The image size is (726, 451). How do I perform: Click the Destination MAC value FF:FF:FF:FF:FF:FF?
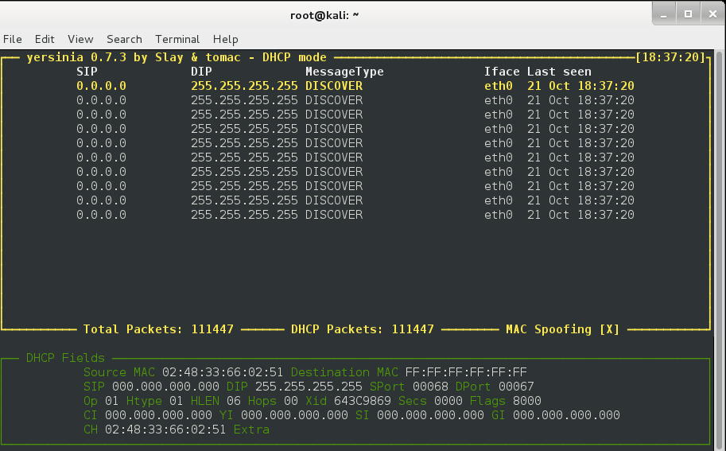[466, 372]
